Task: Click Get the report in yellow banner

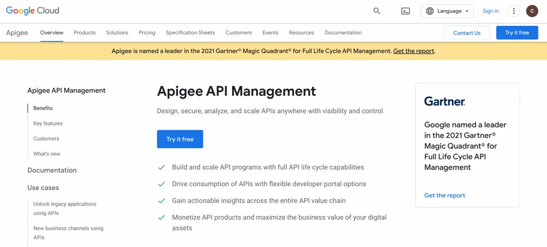Action: (414, 51)
